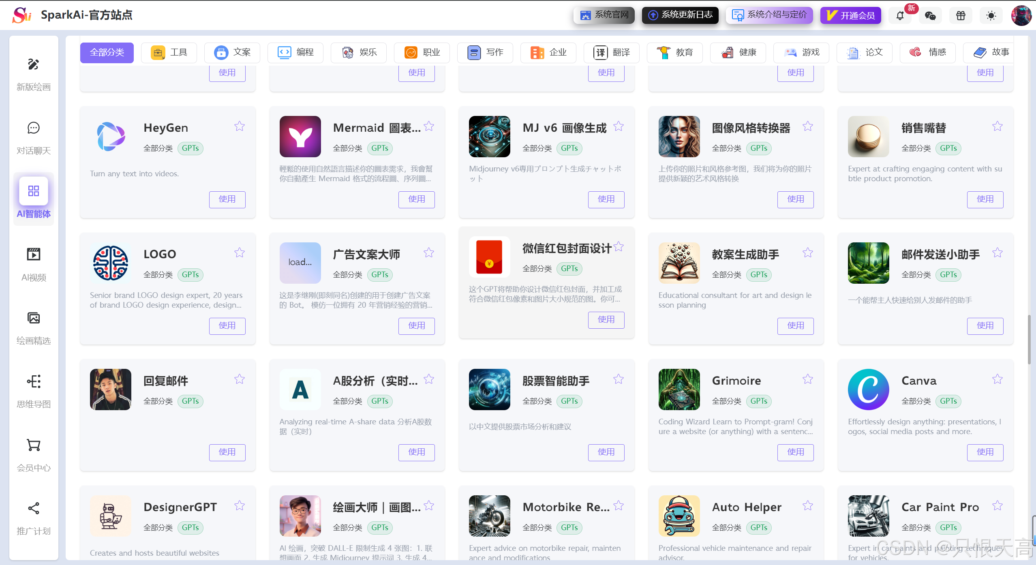Open 对话聊天 in the sidebar
The width and height of the screenshot is (1036, 565).
pyautogui.click(x=34, y=139)
